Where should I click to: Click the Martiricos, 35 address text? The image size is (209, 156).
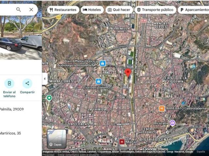tap(10, 133)
